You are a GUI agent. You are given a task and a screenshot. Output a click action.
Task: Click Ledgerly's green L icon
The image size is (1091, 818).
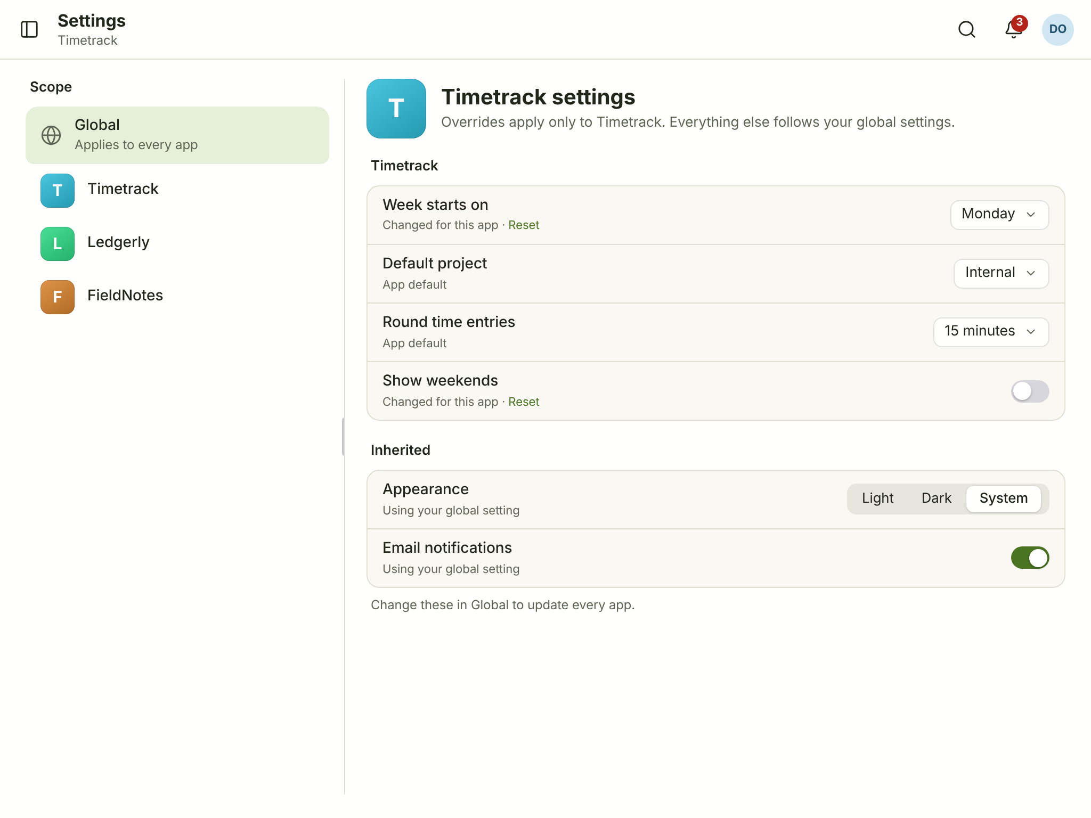click(x=58, y=243)
